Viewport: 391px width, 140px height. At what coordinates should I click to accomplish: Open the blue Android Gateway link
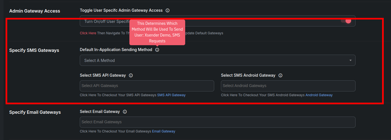319,95
